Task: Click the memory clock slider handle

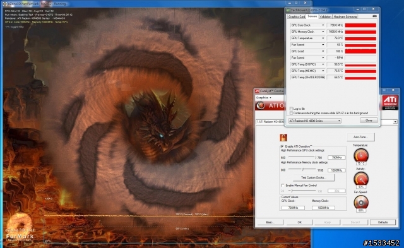Action: (x=303, y=169)
